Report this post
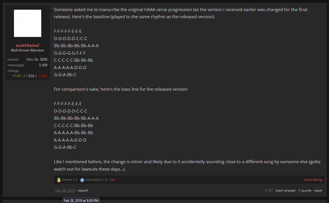Image resolution: width=329 pixels, height=203 pixels. (x=83, y=191)
